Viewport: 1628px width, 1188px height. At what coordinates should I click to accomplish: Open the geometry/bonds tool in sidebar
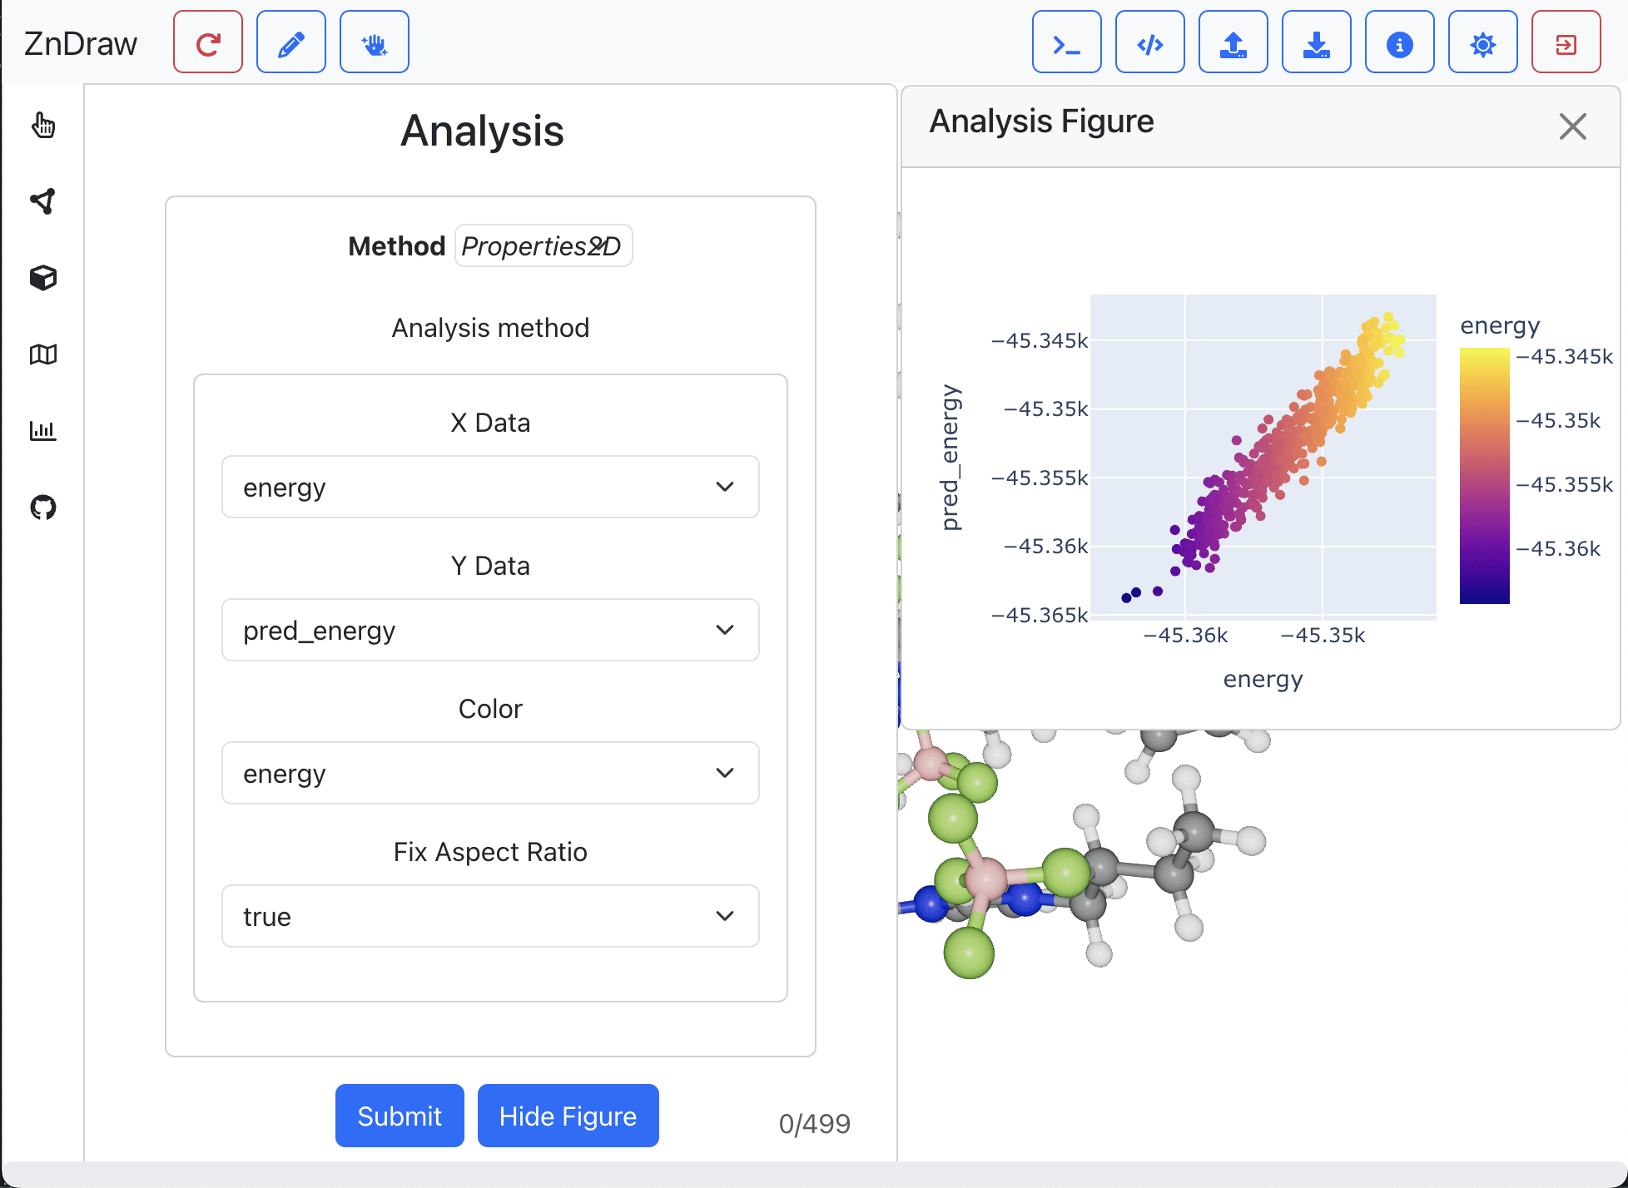pos(43,201)
